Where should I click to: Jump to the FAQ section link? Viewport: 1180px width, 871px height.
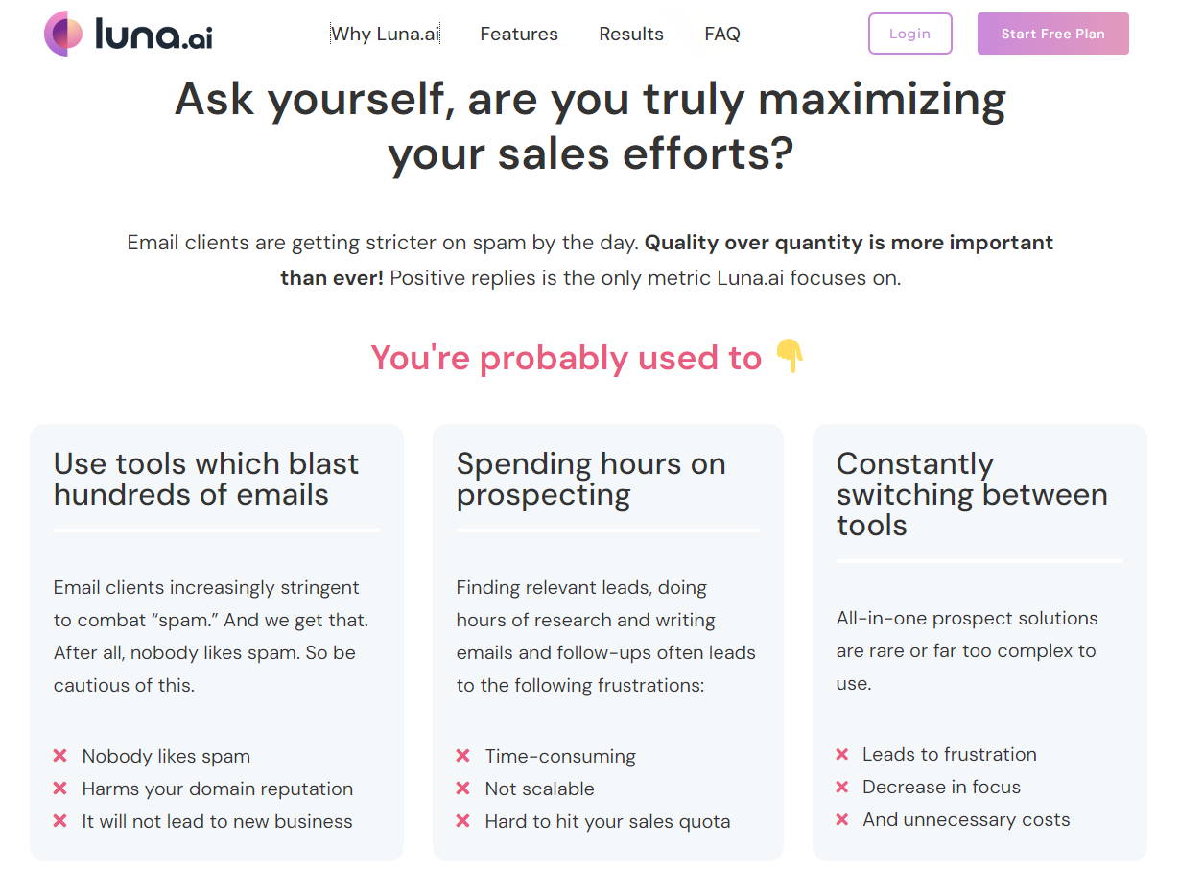[722, 34]
